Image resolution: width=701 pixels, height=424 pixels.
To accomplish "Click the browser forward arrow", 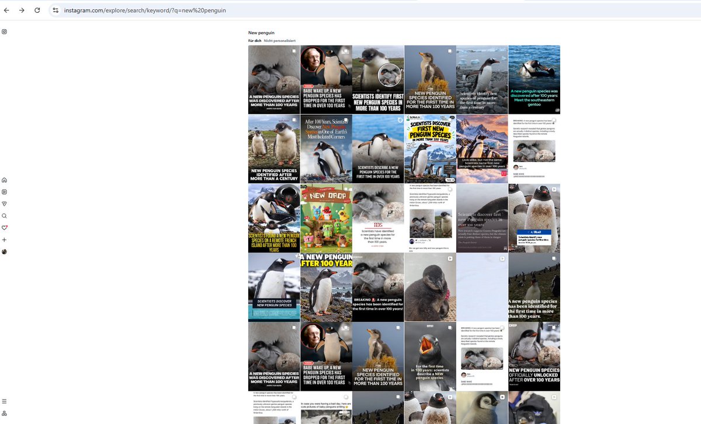I will click(x=22, y=10).
